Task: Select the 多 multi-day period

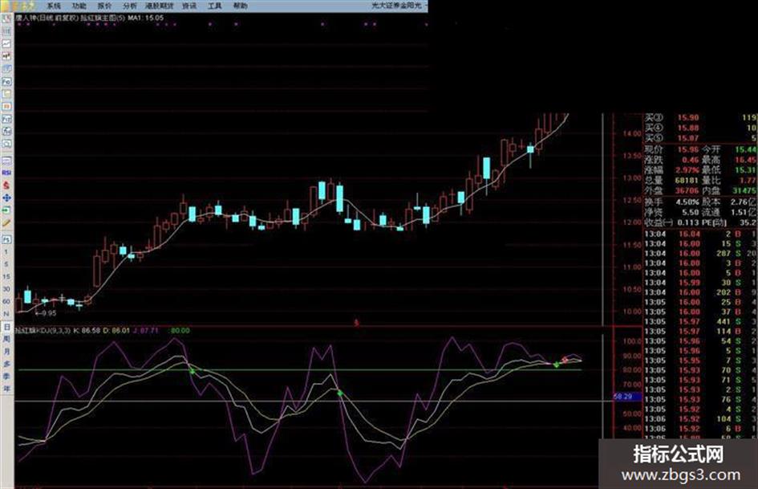Action: click(6, 364)
